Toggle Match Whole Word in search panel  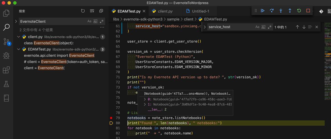(95, 21)
